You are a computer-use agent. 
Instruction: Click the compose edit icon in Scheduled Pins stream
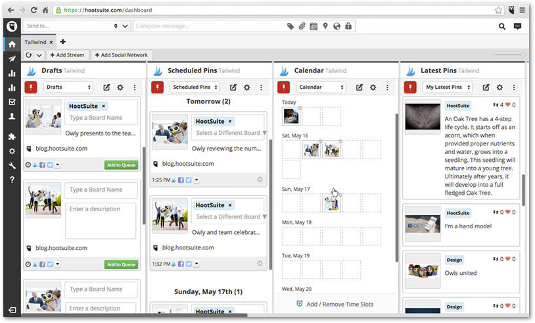click(x=233, y=87)
